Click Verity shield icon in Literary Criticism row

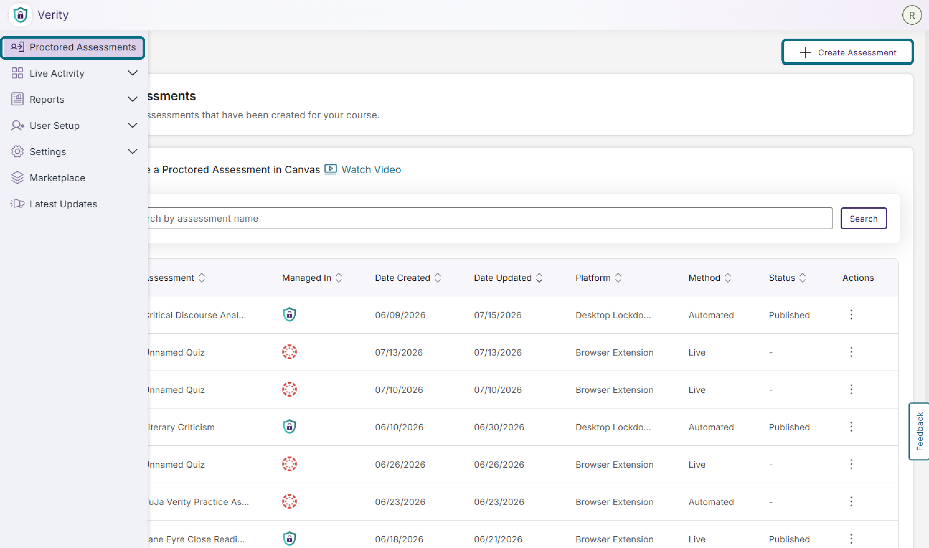point(290,427)
